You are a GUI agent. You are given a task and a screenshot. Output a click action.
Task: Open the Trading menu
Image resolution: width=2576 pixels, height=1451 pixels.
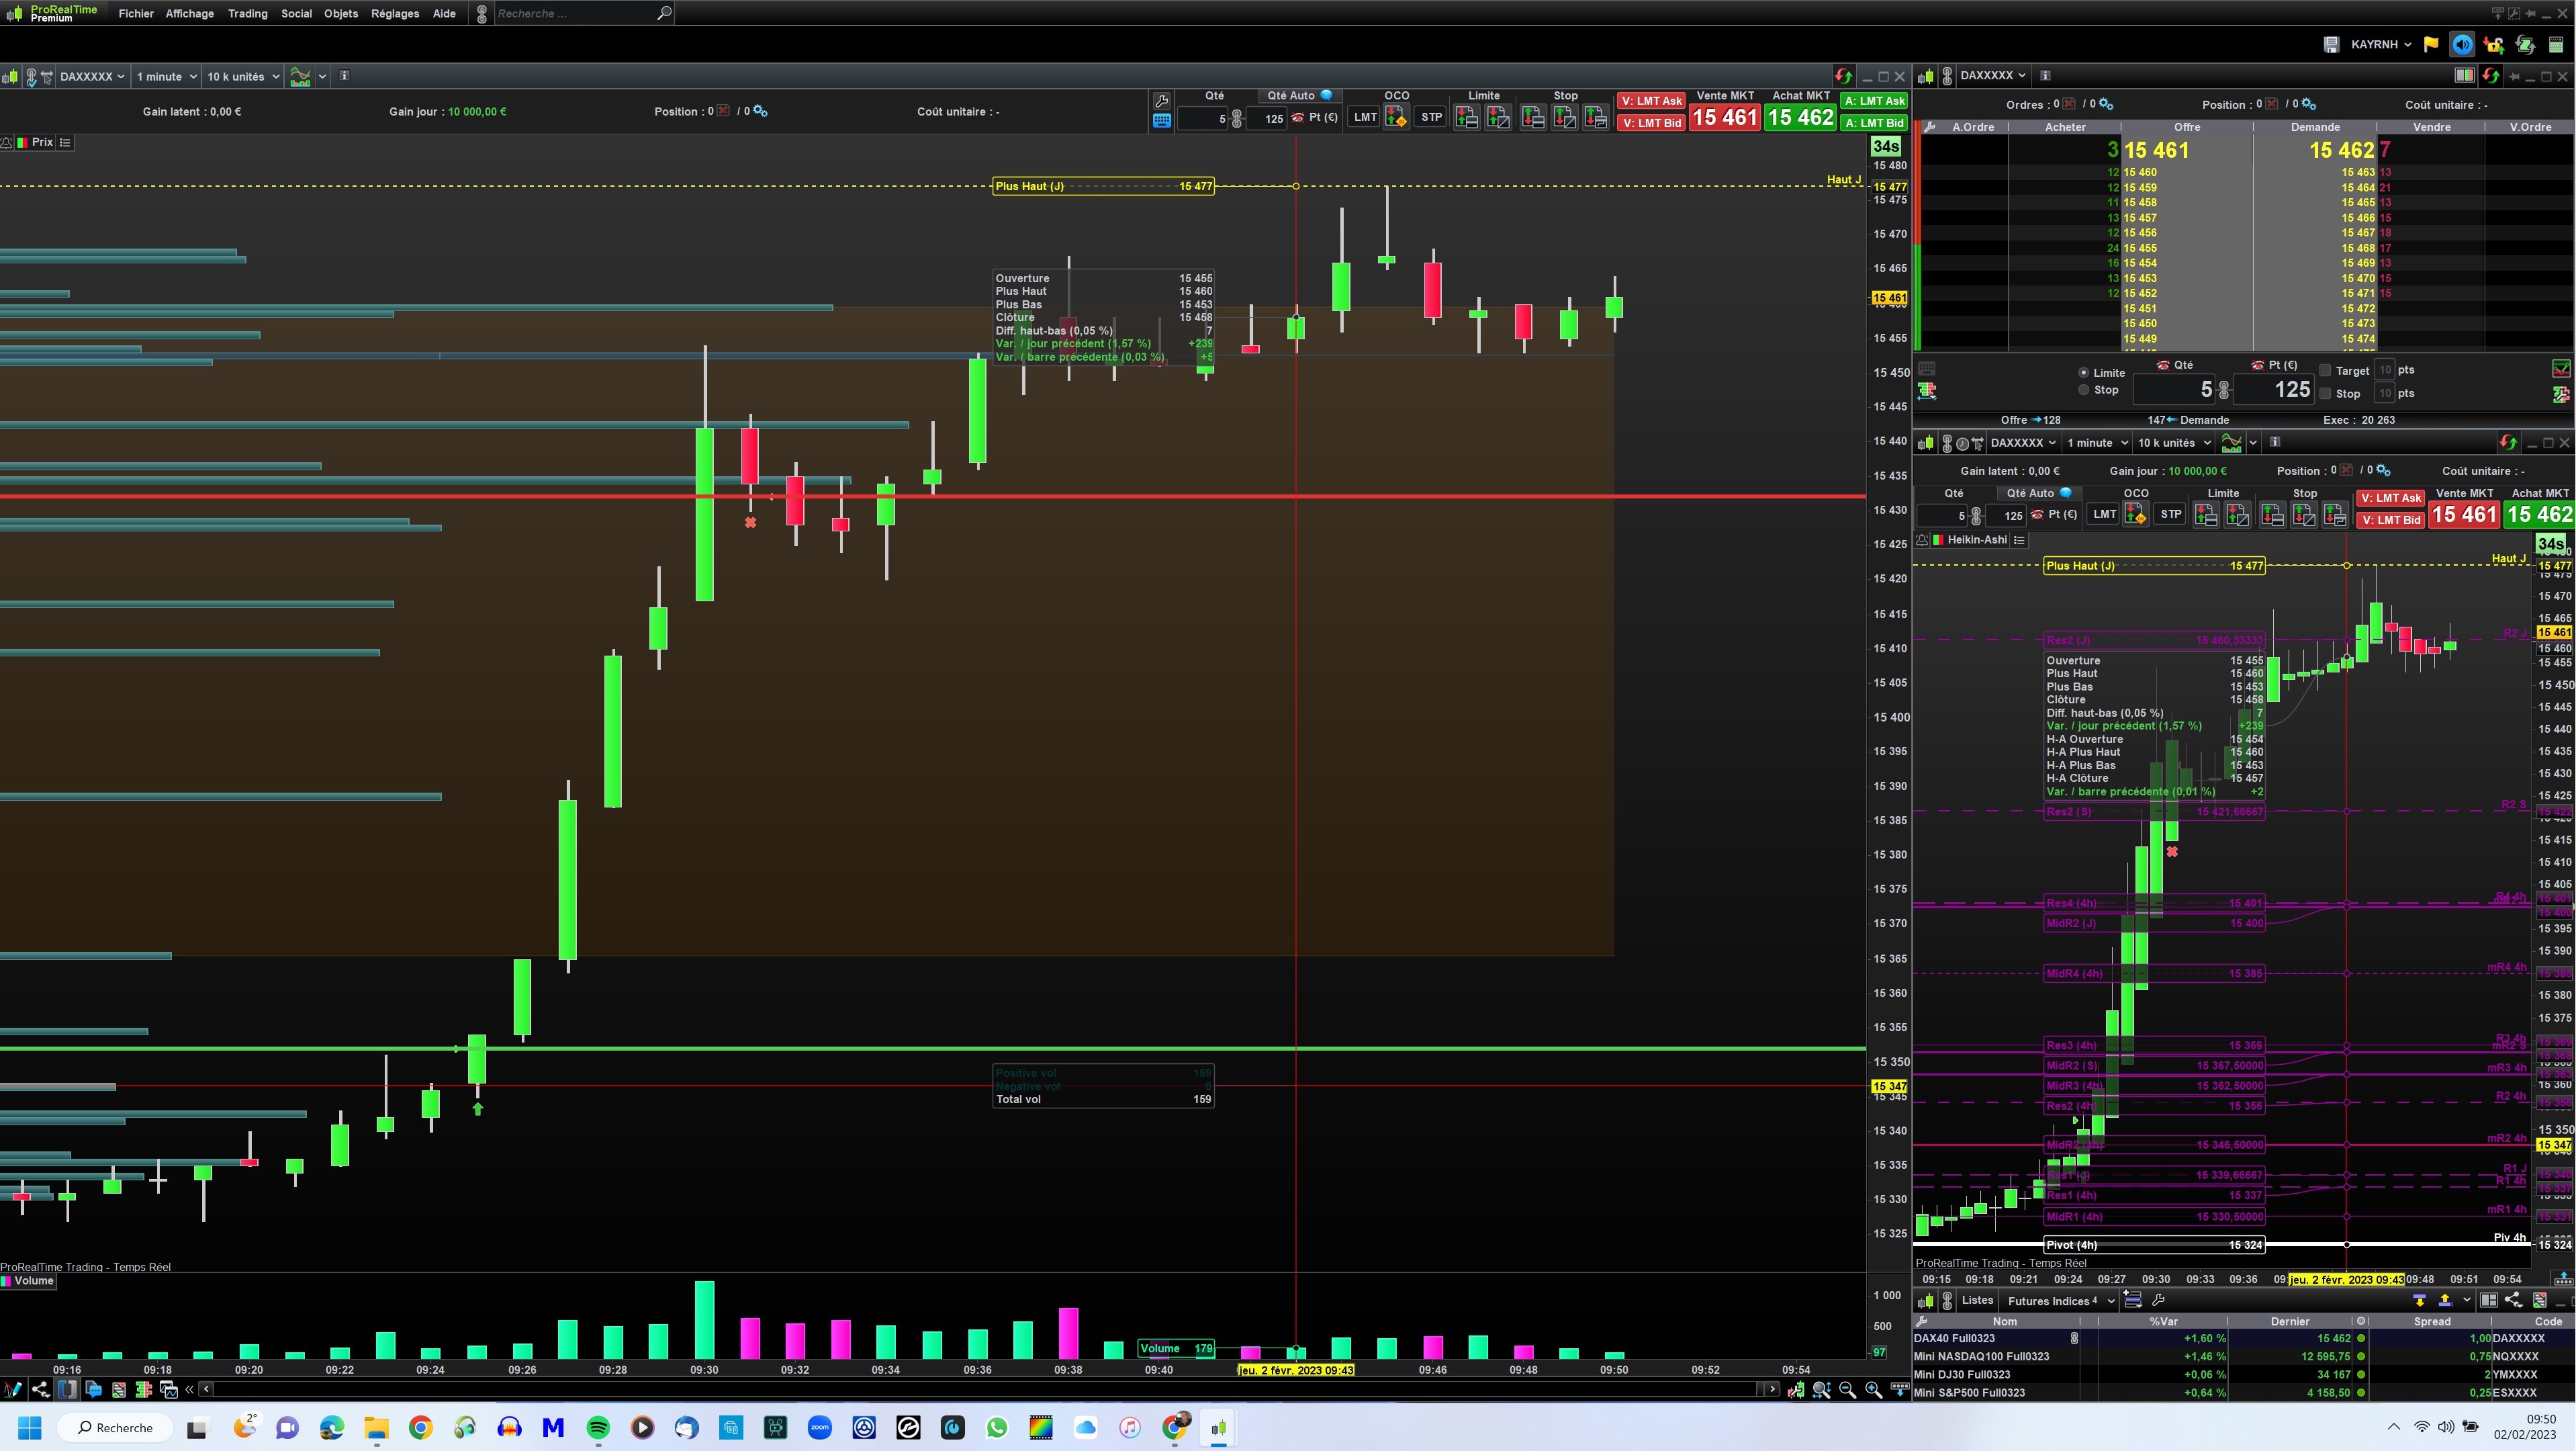coord(247,13)
